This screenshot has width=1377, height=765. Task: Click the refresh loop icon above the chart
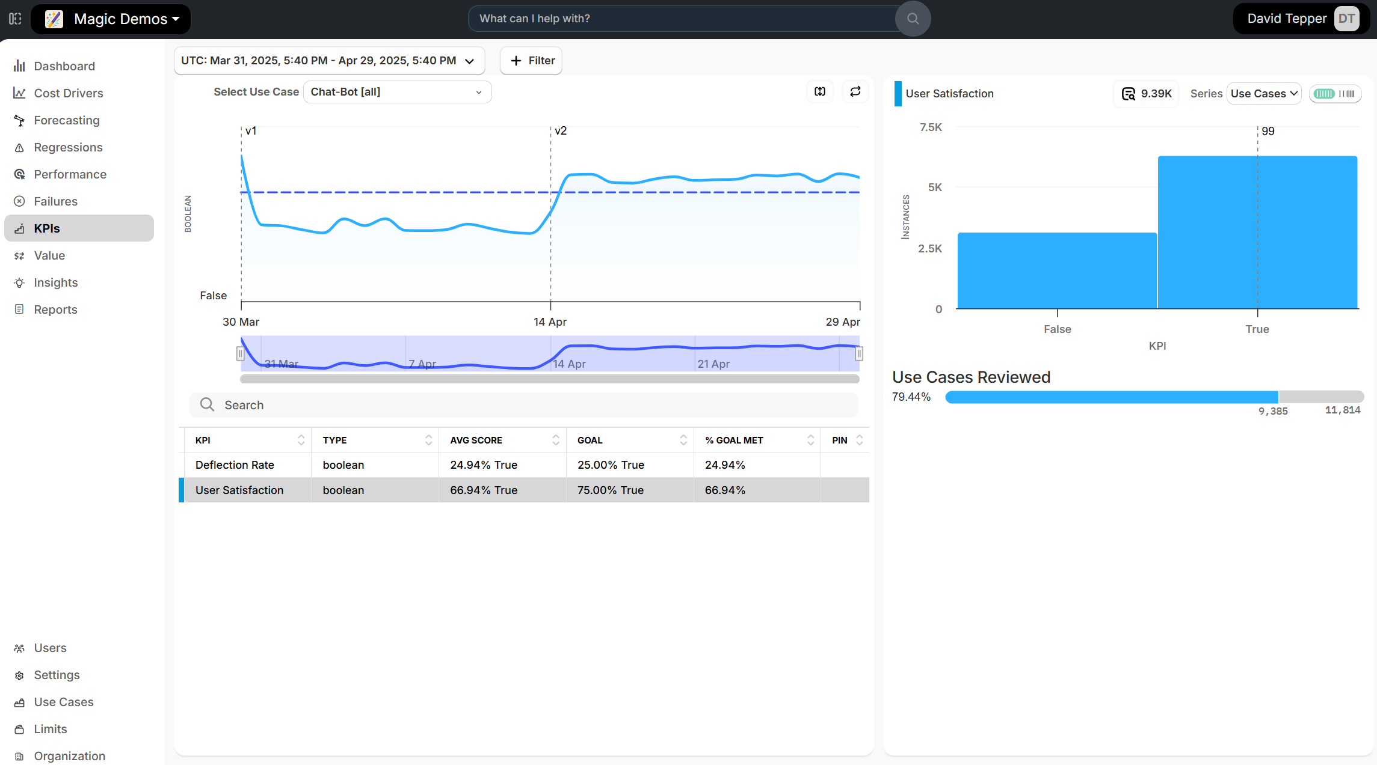(855, 91)
